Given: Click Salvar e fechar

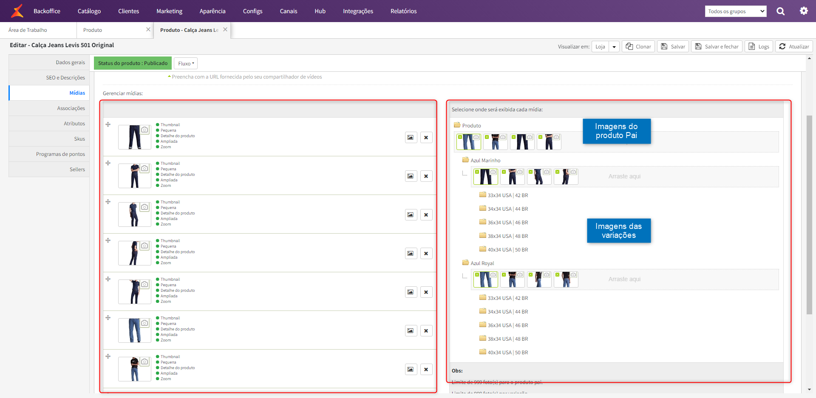Looking at the screenshot, I should click(717, 47).
